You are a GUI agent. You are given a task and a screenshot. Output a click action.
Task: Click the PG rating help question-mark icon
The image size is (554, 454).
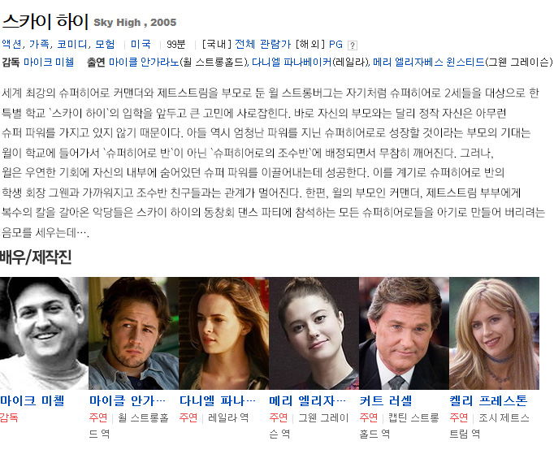click(353, 45)
